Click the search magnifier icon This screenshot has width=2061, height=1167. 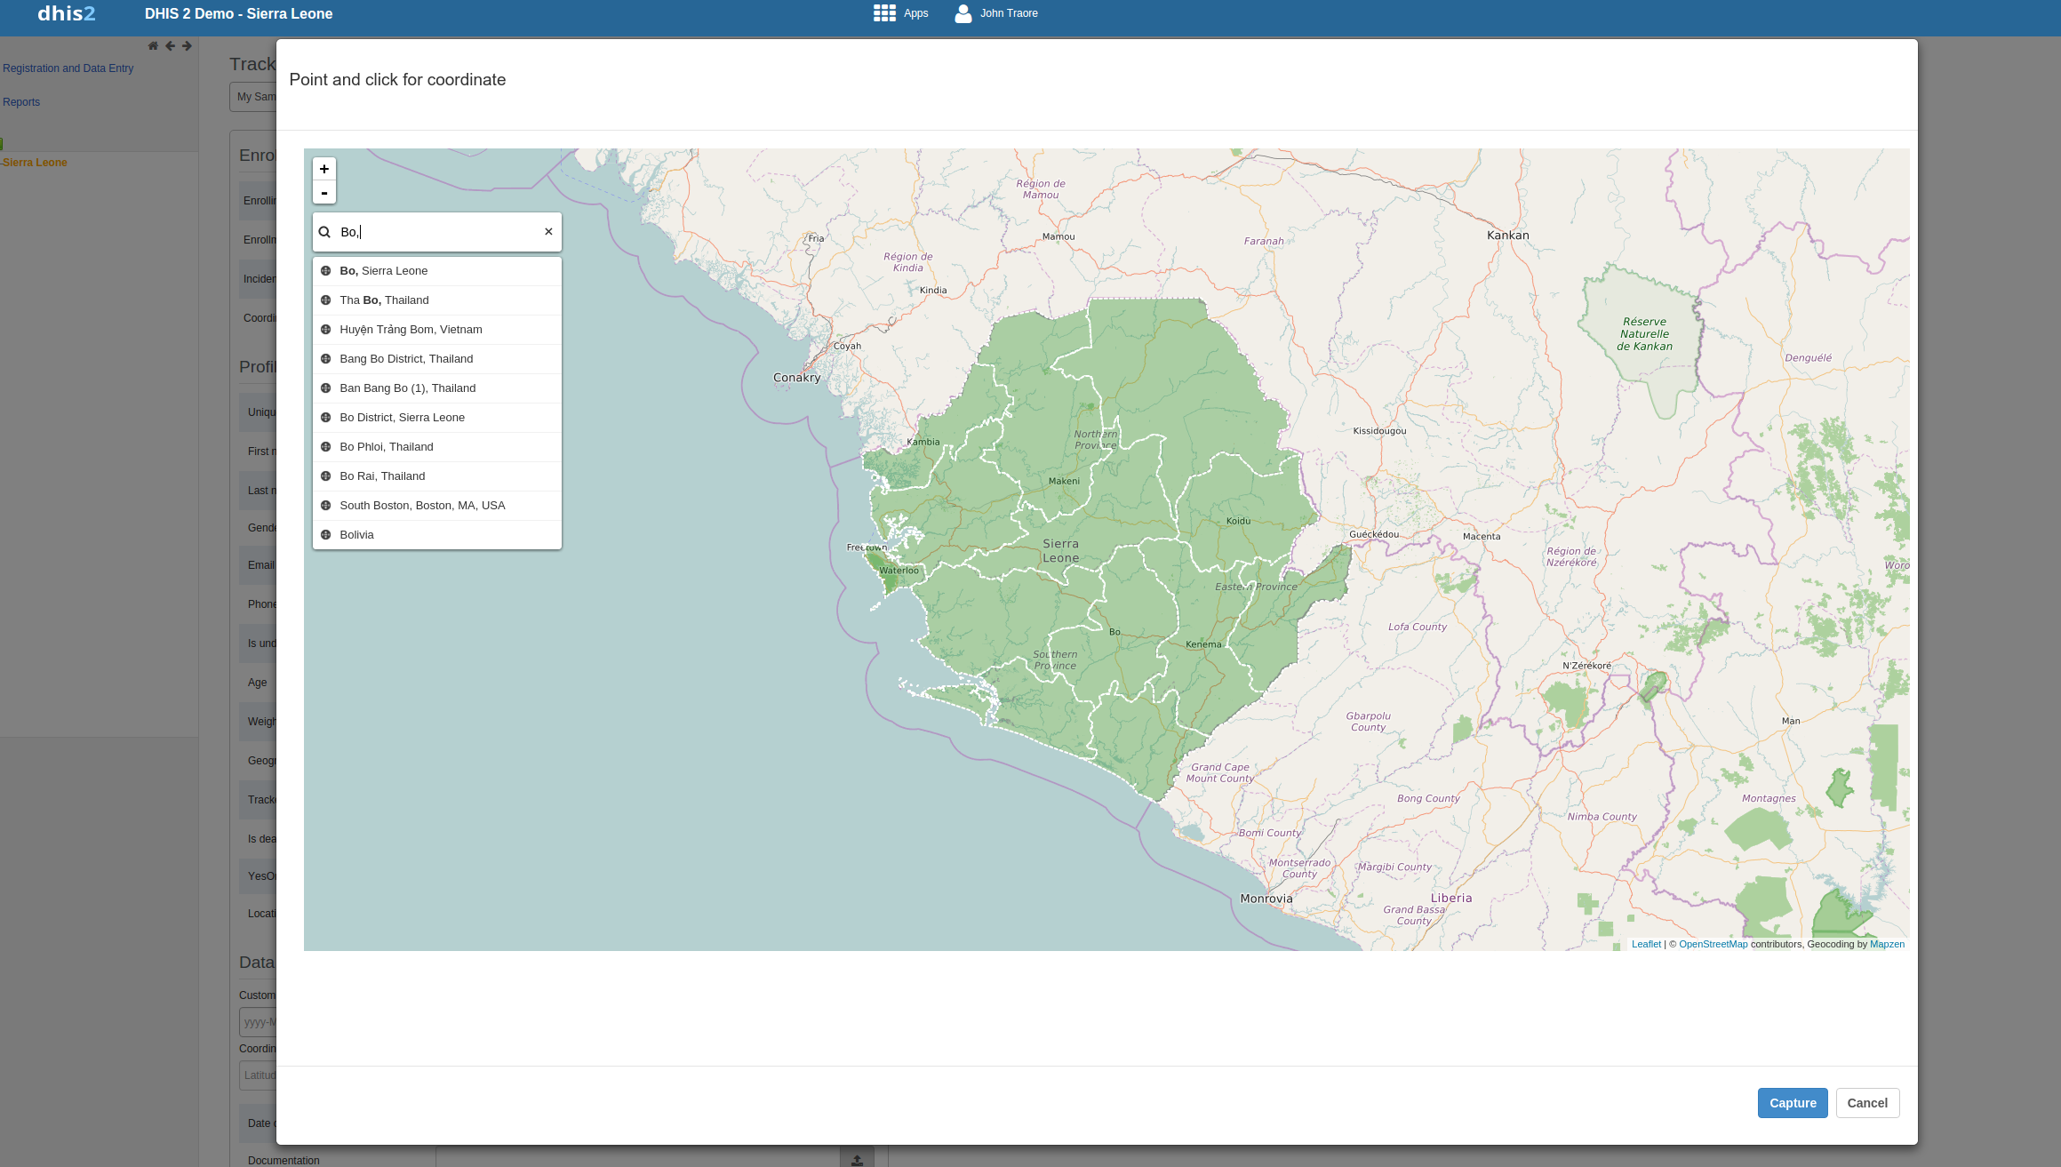click(325, 232)
